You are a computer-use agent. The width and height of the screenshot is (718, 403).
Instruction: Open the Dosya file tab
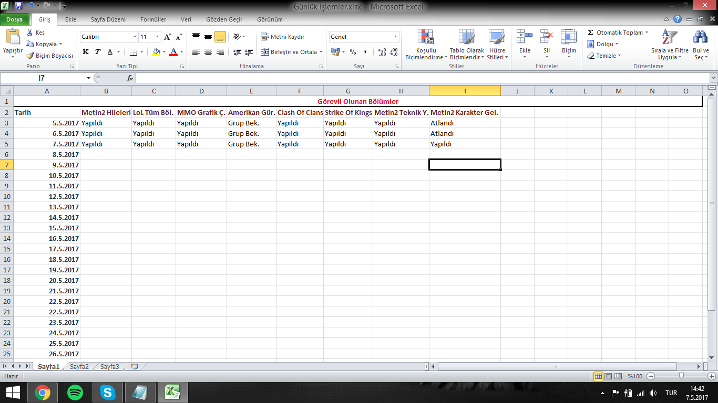pyautogui.click(x=15, y=19)
